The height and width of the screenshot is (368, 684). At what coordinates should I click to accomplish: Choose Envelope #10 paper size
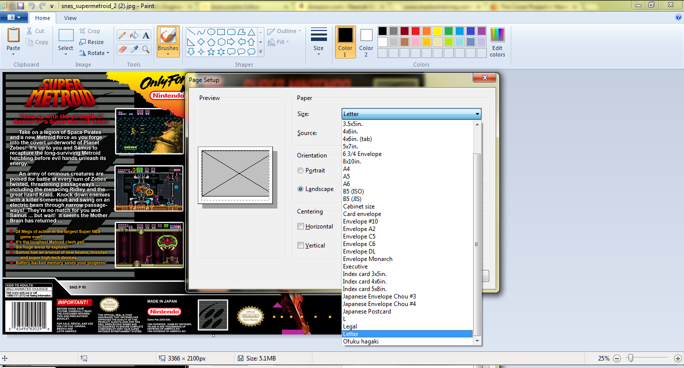click(x=408, y=221)
